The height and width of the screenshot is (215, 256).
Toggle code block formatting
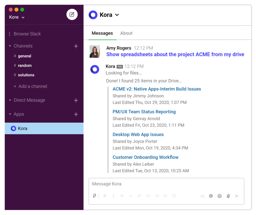[174, 196]
